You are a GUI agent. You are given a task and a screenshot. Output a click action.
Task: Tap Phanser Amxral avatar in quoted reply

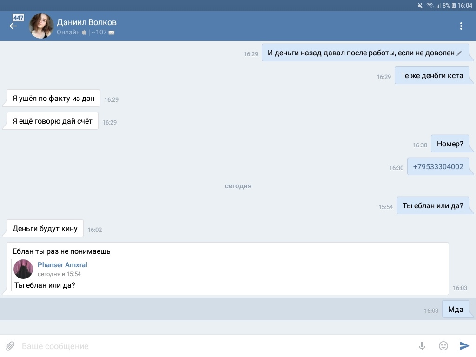[23, 269]
